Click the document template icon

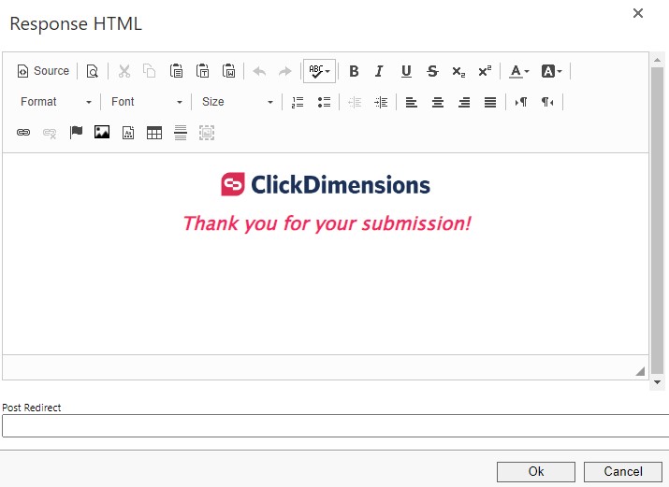[x=128, y=133]
